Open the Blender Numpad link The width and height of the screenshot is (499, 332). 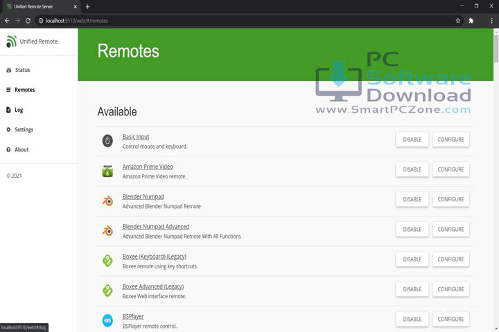[x=143, y=196]
